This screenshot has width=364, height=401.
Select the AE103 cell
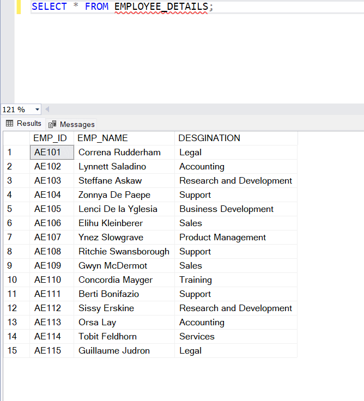click(x=52, y=180)
